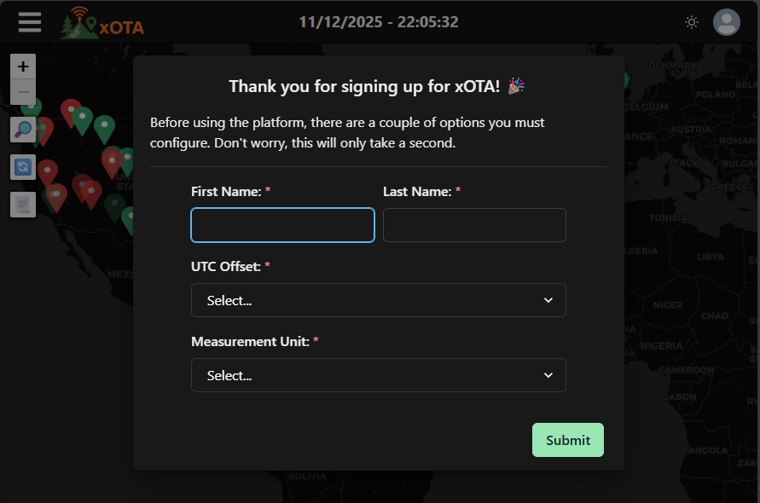Open the xOTA hamburger navigation menu
The image size is (760, 503).
click(x=29, y=21)
